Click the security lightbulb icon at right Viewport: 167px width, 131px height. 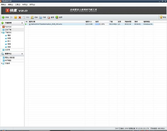161,17
